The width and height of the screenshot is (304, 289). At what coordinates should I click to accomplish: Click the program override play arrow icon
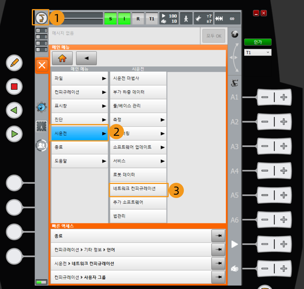pyautogui.click(x=235, y=244)
